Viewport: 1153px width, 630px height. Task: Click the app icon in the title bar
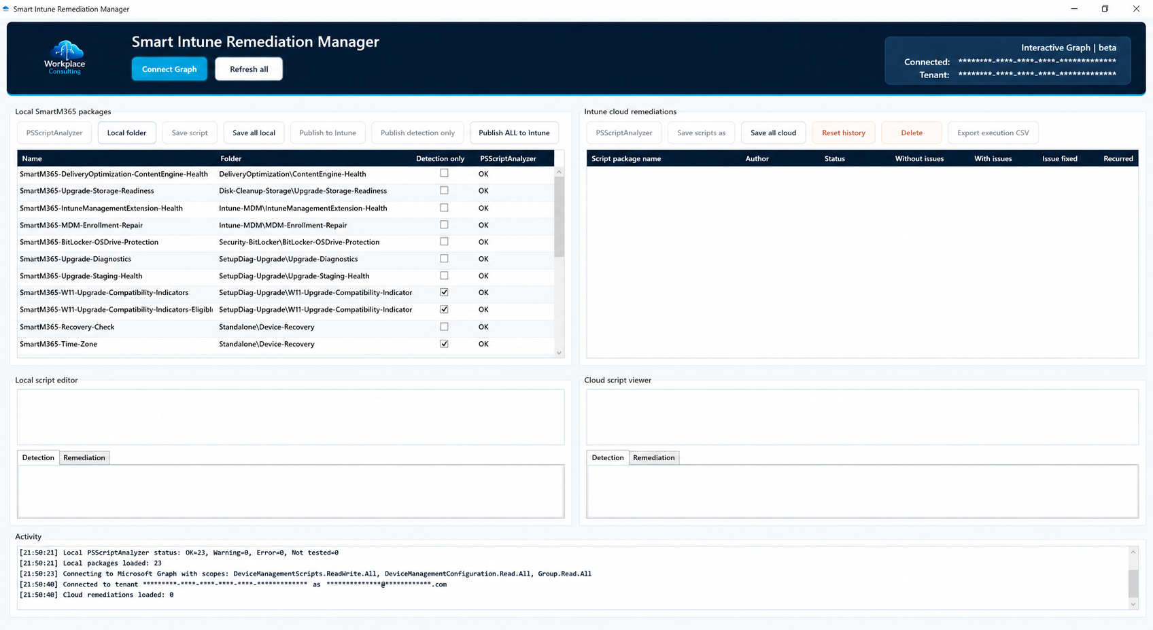pos(6,9)
